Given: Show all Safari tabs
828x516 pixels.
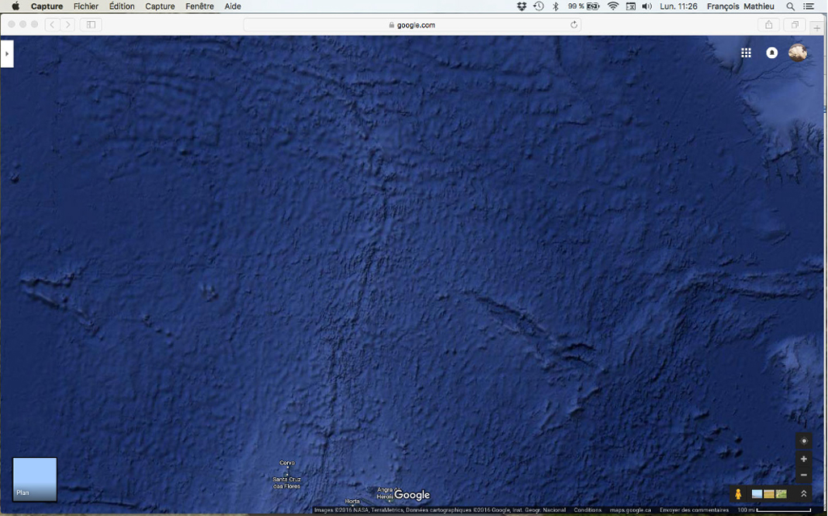Looking at the screenshot, I should [794, 25].
